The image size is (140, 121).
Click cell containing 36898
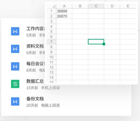coord(64,11)
